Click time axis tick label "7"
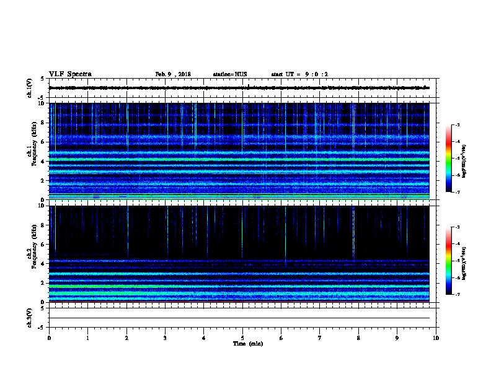 point(320,338)
